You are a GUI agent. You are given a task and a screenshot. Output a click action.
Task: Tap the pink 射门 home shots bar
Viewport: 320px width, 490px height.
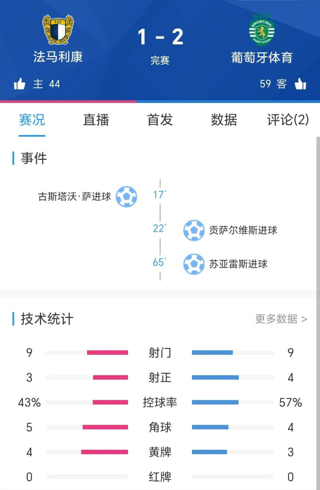tap(108, 352)
